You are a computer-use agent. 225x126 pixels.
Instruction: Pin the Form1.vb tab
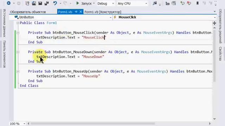tap(76, 12)
